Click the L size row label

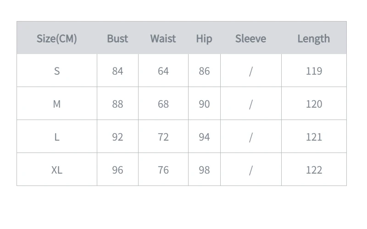point(57,137)
